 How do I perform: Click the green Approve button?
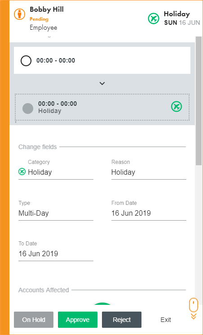[x=78, y=320]
